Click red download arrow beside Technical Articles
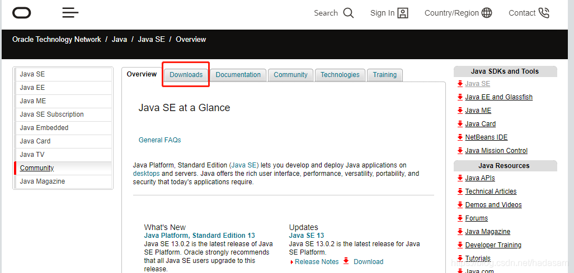This screenshot has width=574, height=273. coord(460,191)
